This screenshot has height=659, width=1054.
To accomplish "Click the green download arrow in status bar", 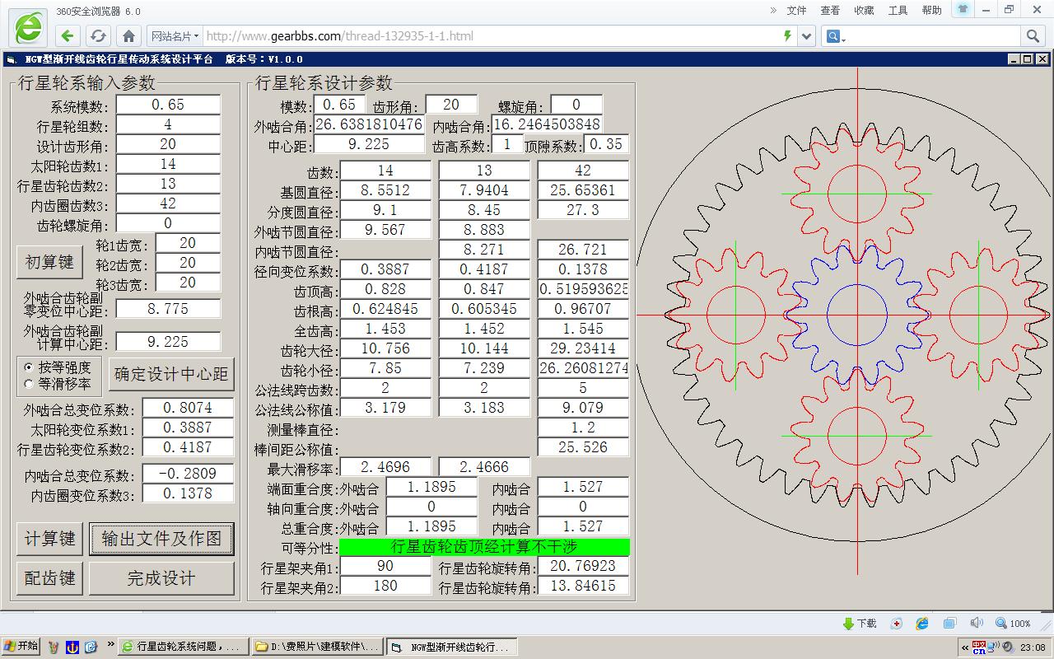I will click(848, 624).
